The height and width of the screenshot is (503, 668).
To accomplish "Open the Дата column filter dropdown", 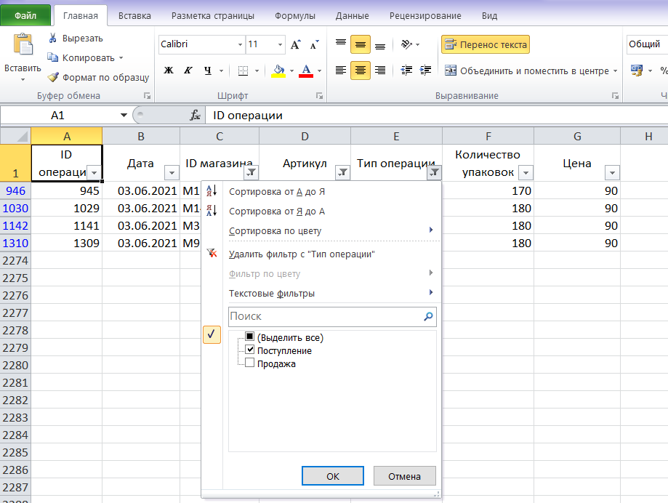I will coord(172,172).
